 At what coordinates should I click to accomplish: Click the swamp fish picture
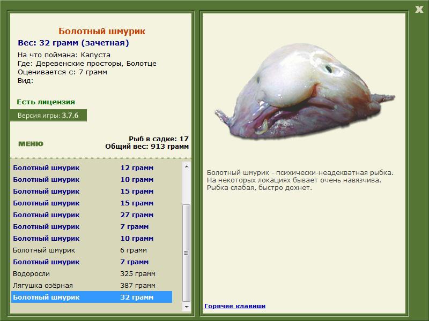[x=304, y=91]
